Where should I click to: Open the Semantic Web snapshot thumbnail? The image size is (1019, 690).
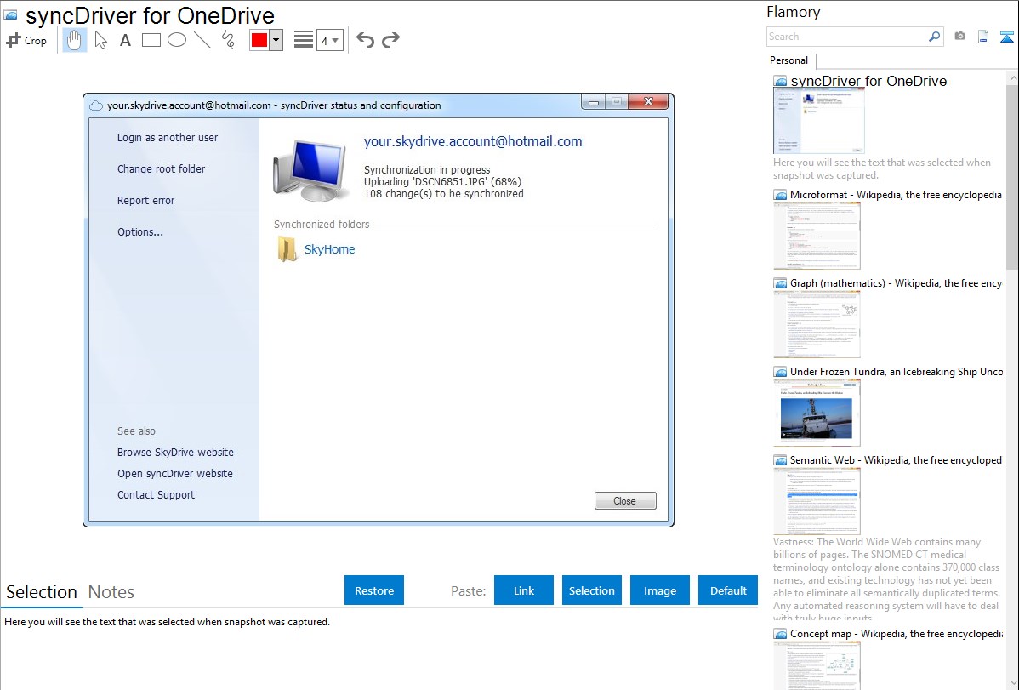point(817,501)
